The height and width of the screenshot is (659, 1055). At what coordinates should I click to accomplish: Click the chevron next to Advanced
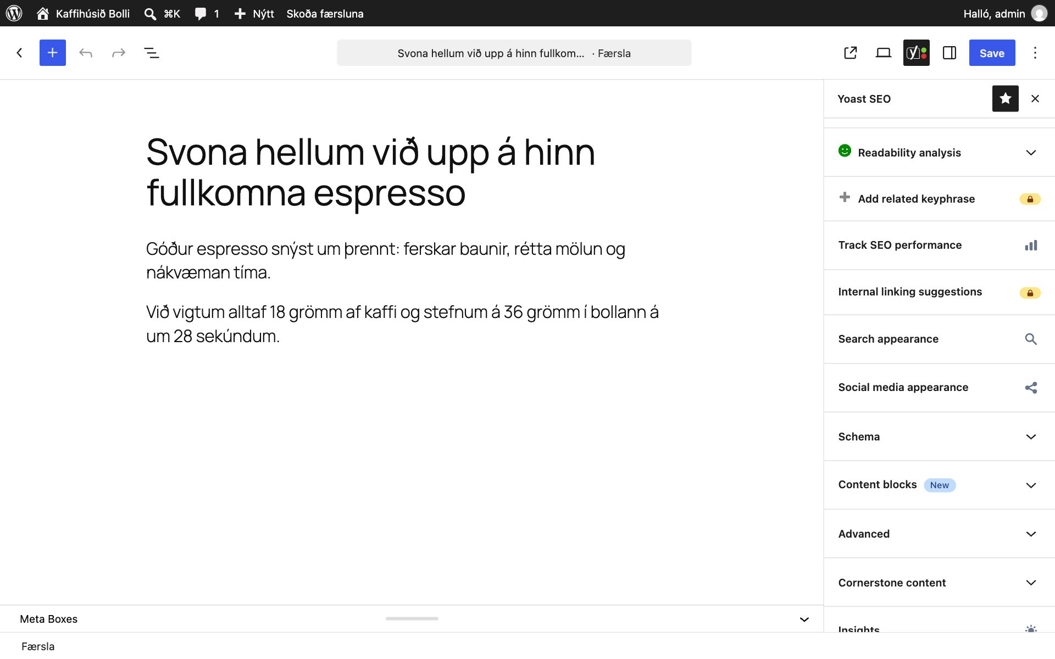click(1031, 534)
